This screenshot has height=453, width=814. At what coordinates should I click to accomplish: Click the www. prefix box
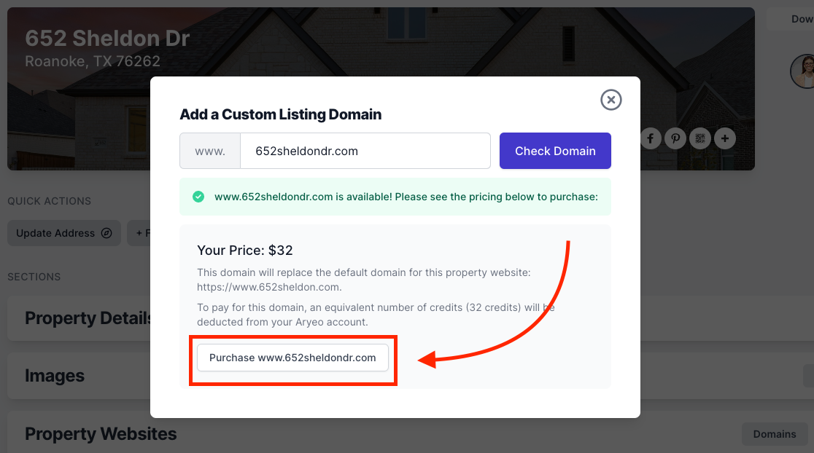point(210,151)
